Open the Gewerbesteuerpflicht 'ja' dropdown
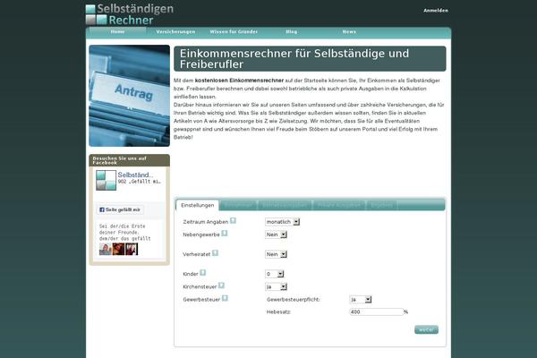 [361, 300]
